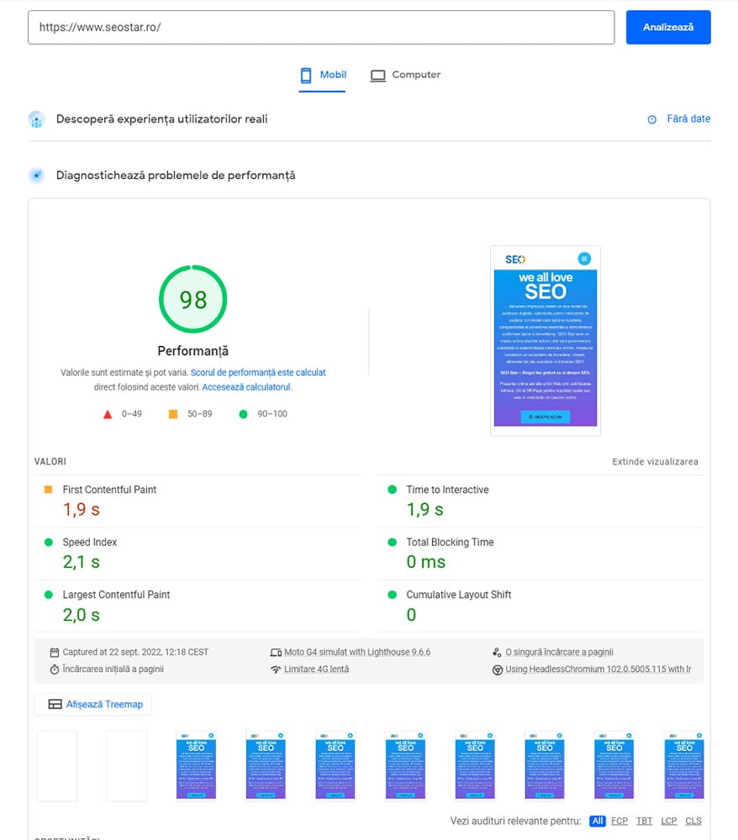The height and width of the screenshot is (840, 738).
Task: Click the orange square beside First Contentful Paint
Action: [48, 489]
